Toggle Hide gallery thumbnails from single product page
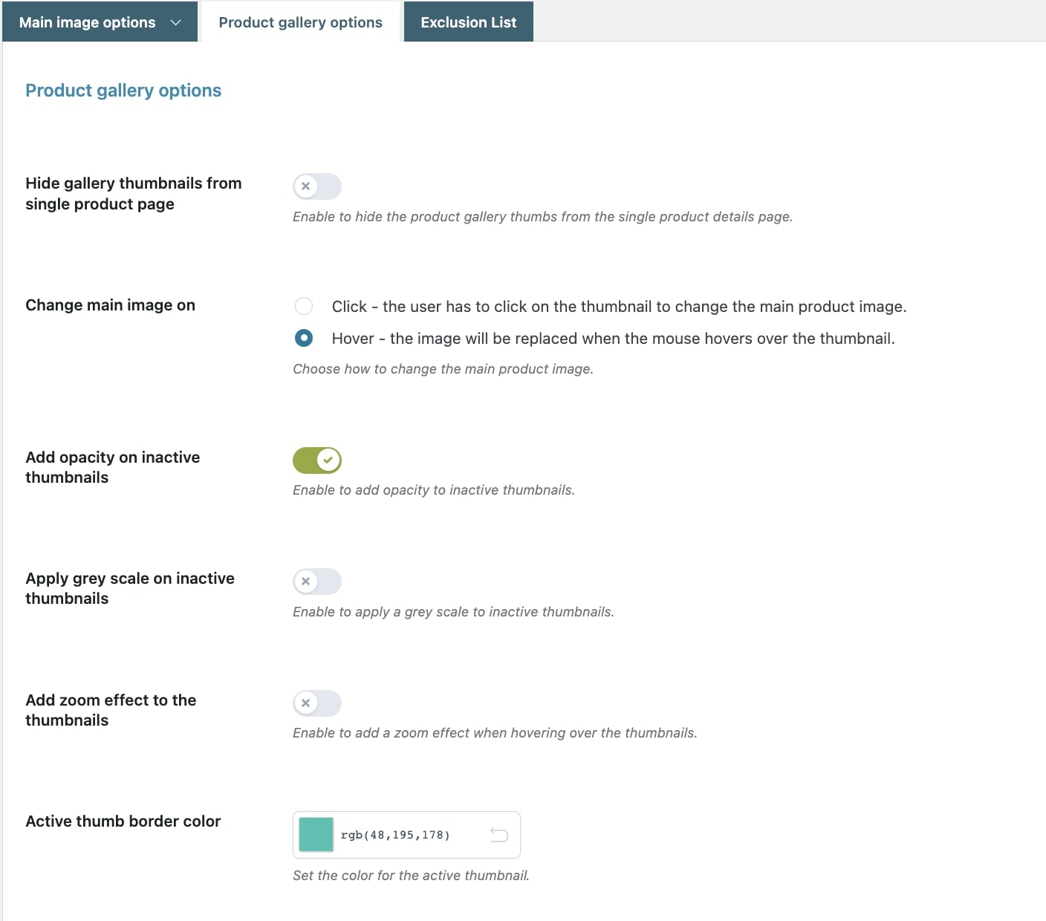Image resolution: width=1046 pixels, height=921 pixels. [317, 186]
